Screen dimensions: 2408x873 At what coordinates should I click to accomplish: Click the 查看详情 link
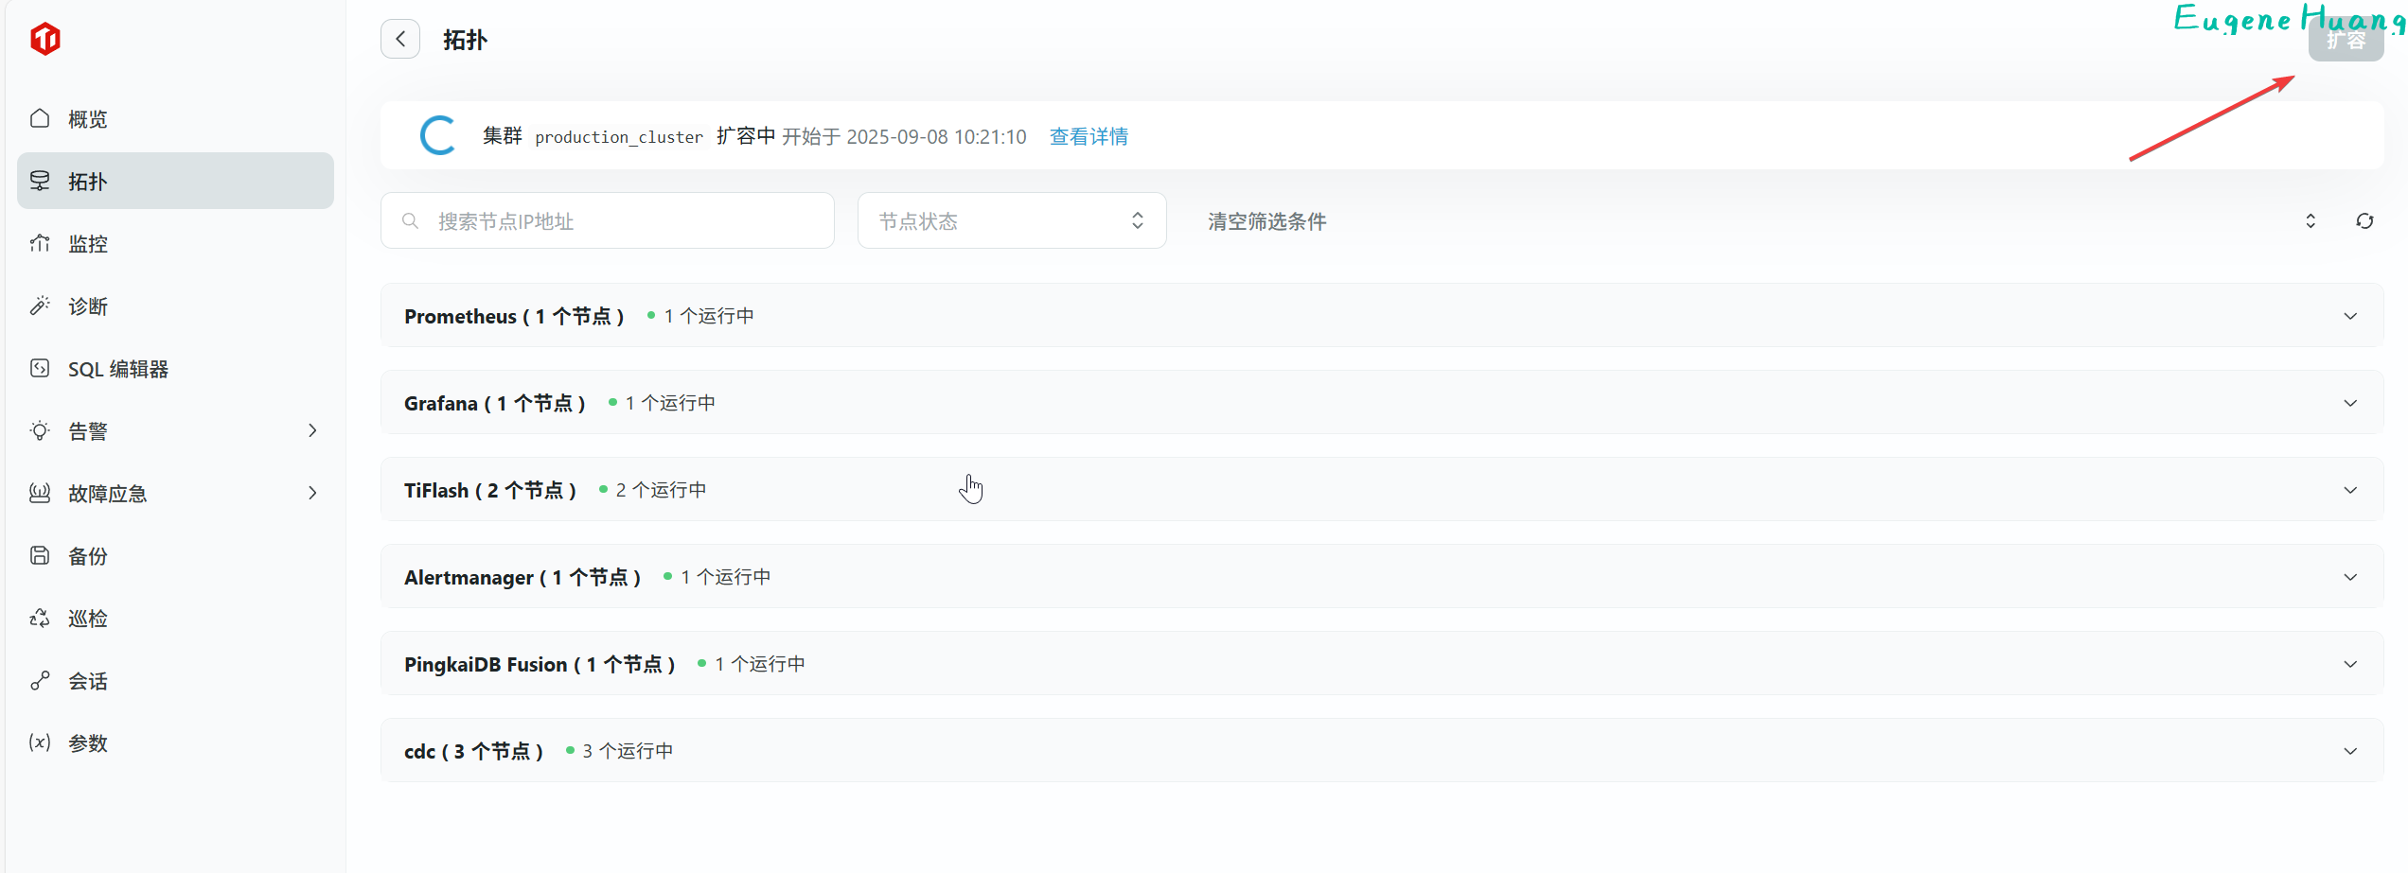pos(1089,137)
